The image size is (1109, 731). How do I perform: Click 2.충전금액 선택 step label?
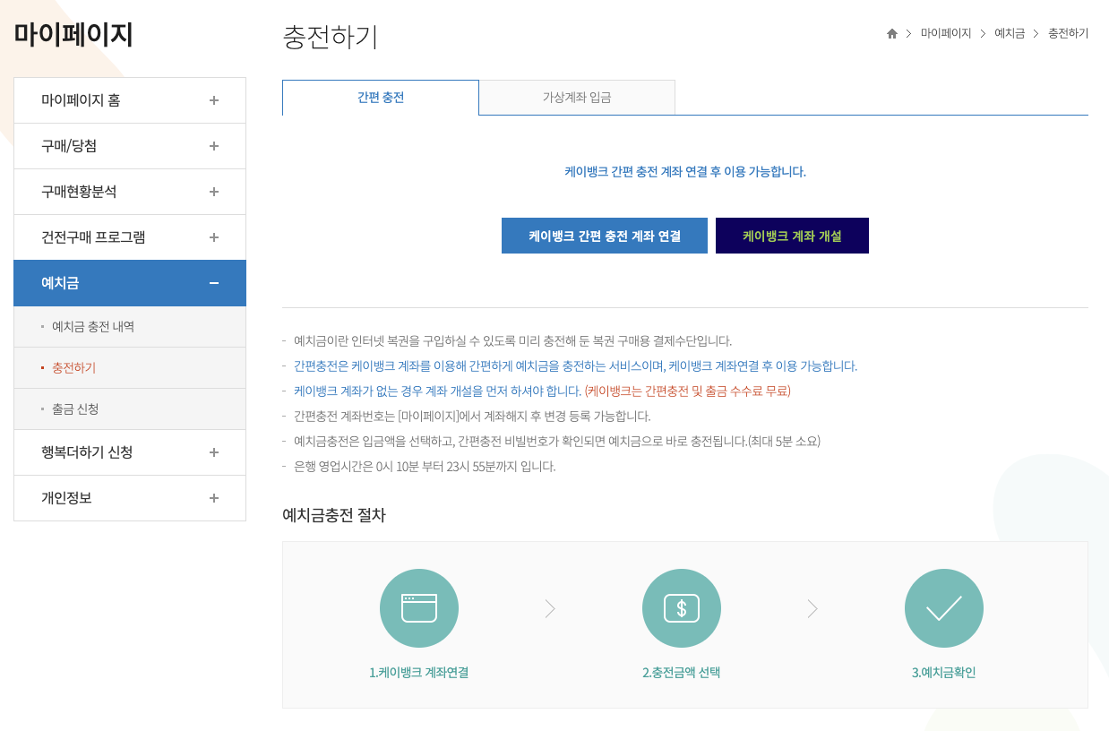[x=682, y=673]
